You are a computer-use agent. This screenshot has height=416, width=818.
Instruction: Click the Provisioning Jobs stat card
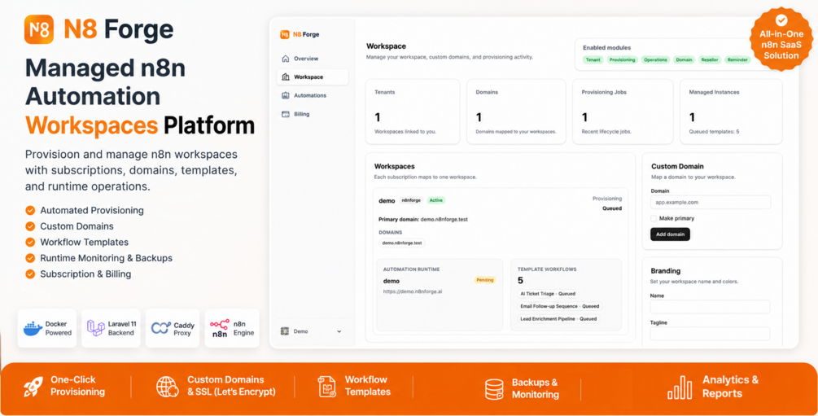tap(623, 112)
